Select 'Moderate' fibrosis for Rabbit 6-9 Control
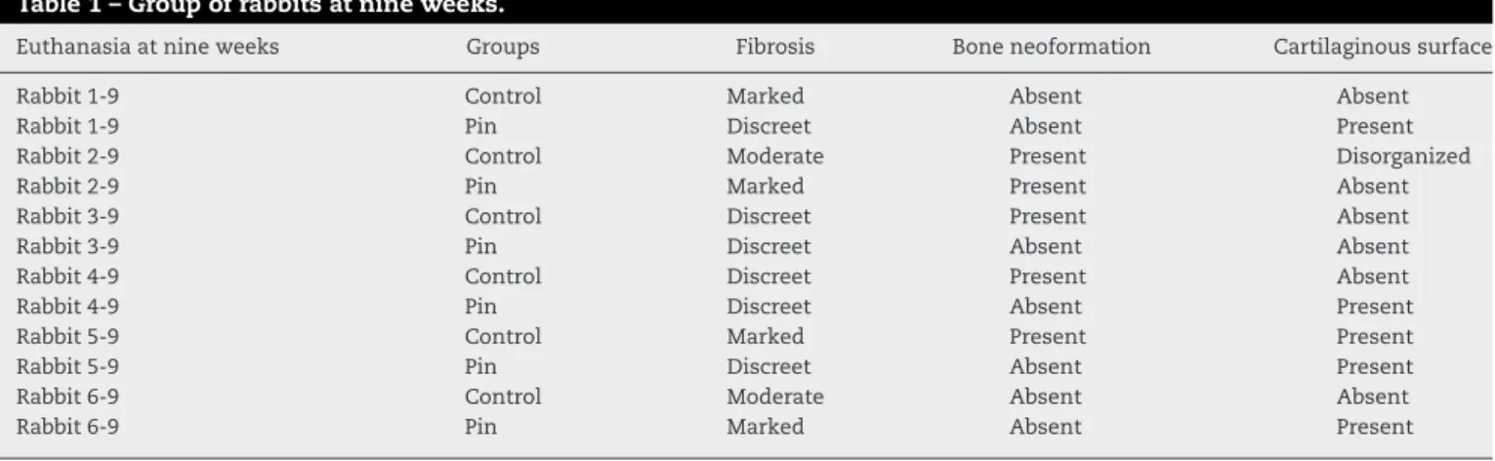This screenshot has height=461, width=1495. [774, 397]
